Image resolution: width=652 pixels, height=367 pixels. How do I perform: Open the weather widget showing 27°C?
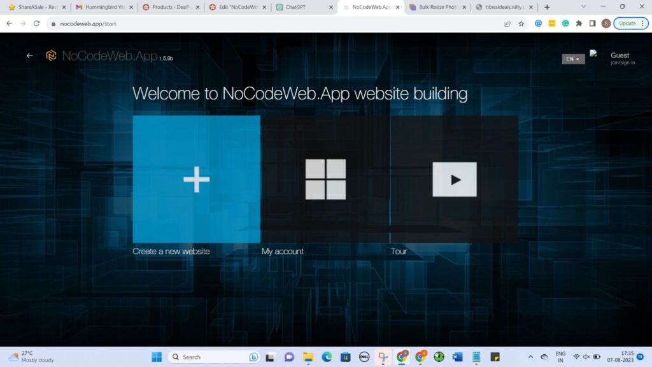(32, 357)
